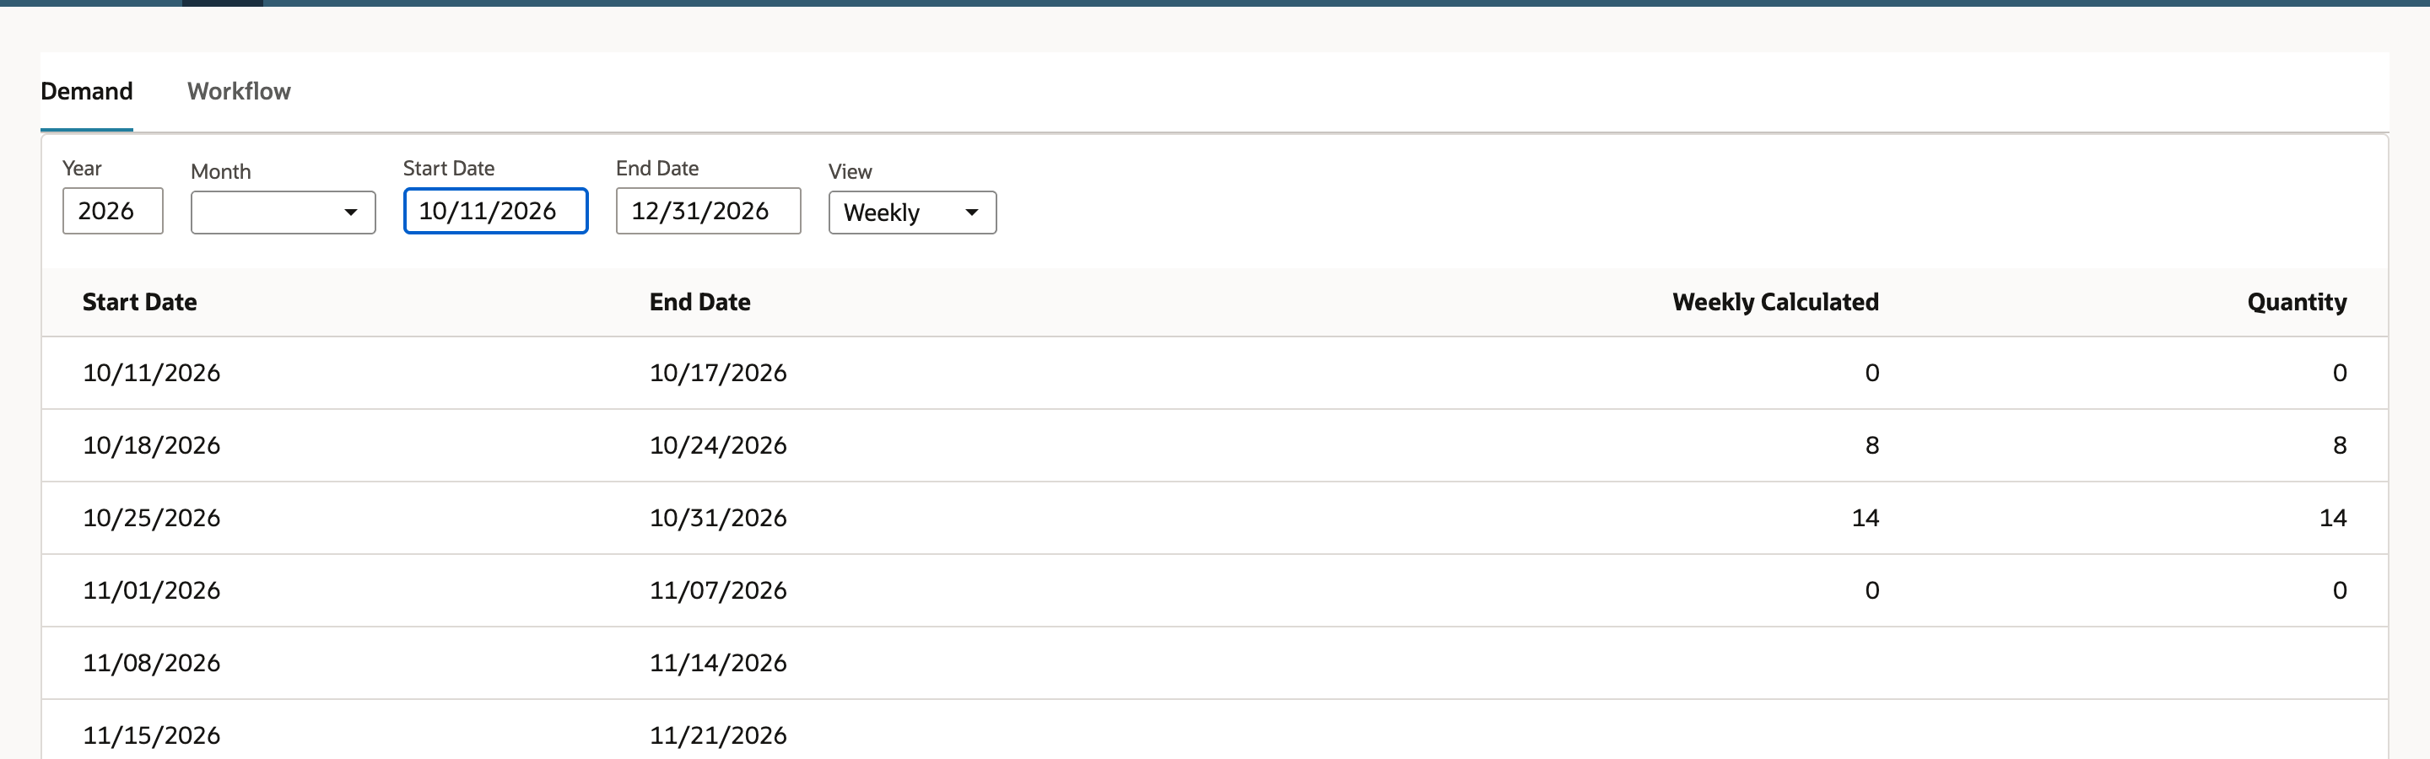Viewport: 2430px width, 759px height.
Task: Click the Start Date field 10/11/2026
Action: tap(495, 211)
